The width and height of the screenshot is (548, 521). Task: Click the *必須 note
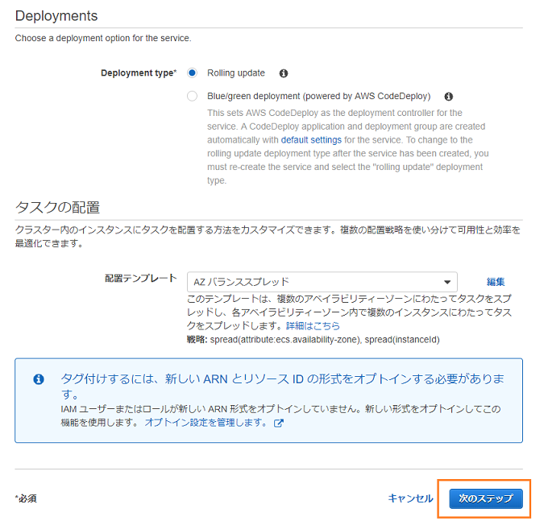point(26,498)
